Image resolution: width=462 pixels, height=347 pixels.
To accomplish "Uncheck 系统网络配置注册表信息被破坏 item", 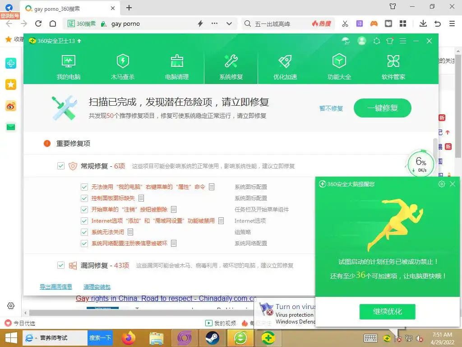I will [84, 244].
